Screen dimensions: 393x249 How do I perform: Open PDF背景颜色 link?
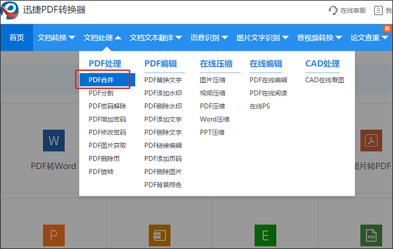[163, 185]
